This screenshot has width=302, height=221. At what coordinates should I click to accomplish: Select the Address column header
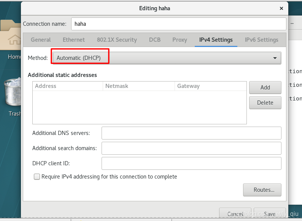pos(68,86)
